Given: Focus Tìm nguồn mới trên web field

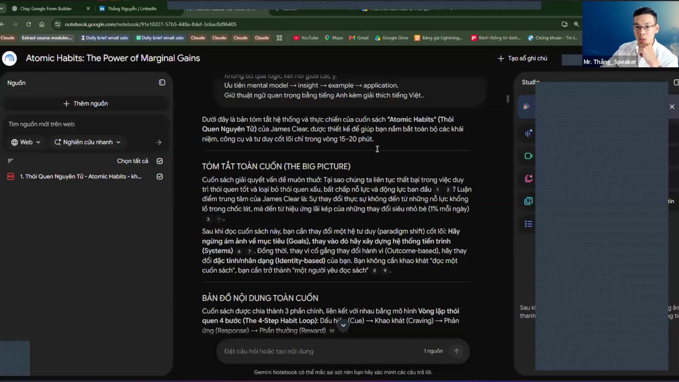Looking at the screenshot, I should click(85, 124).
